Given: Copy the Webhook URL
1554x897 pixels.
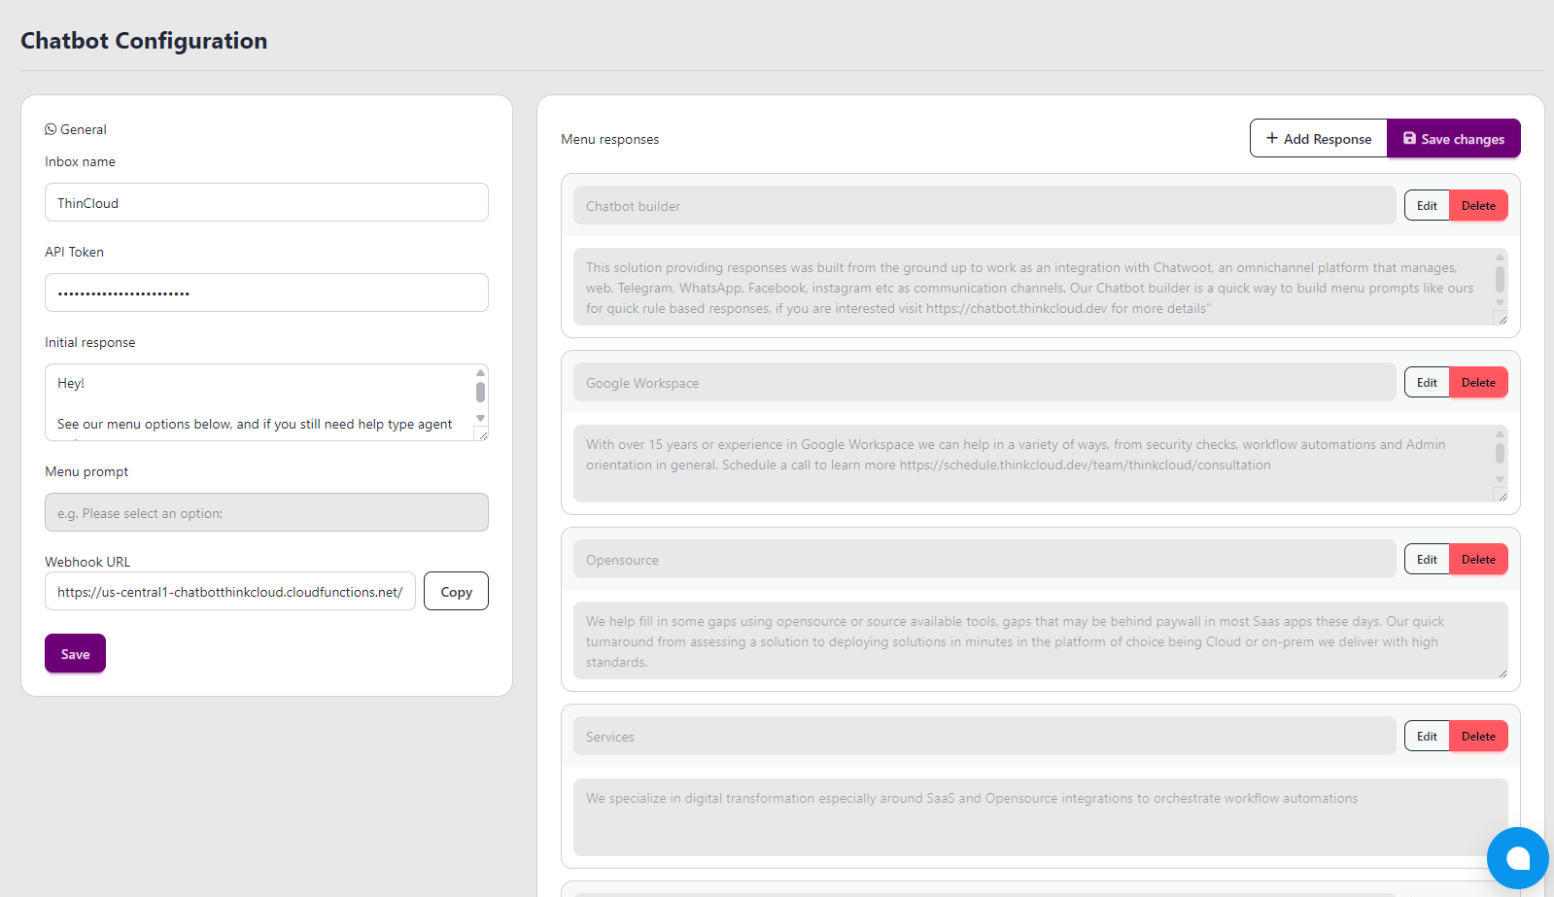Looking at the screenshot, I should [456, 591].
